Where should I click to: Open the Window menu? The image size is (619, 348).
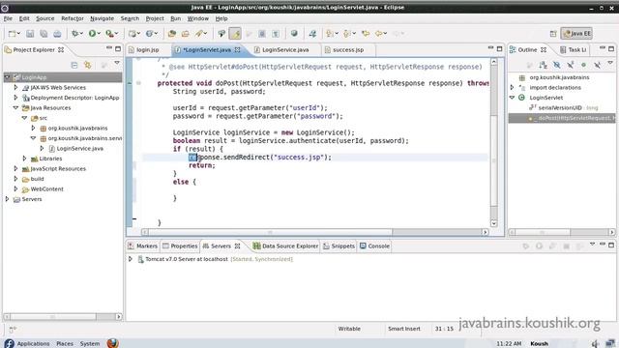coord(197,18)
